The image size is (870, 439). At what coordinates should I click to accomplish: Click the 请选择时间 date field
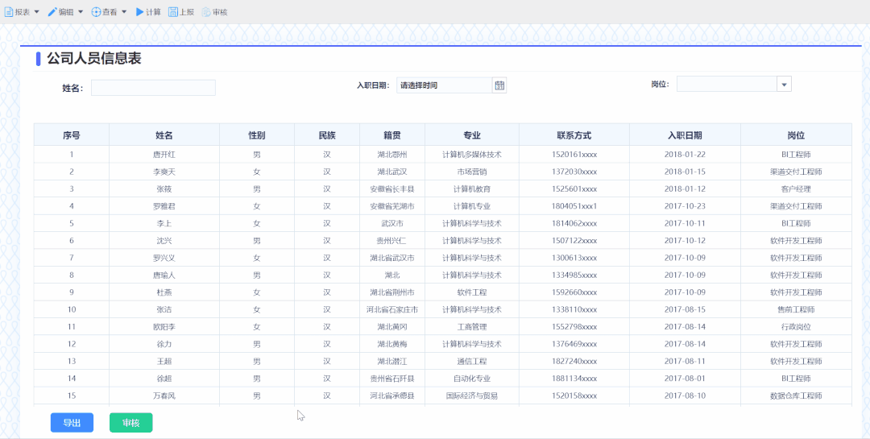point(443,85)
